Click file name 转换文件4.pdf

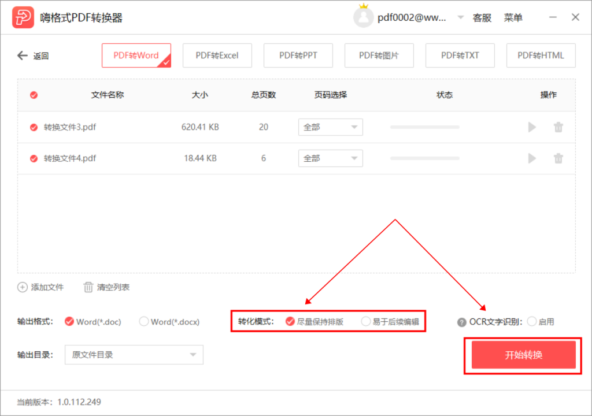pyautogui.click(x=70, y=158)
